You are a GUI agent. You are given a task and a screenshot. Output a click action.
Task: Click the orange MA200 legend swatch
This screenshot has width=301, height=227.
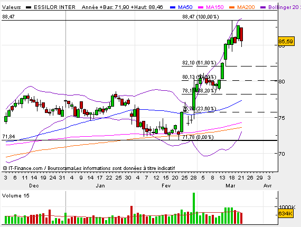point(232,7)
